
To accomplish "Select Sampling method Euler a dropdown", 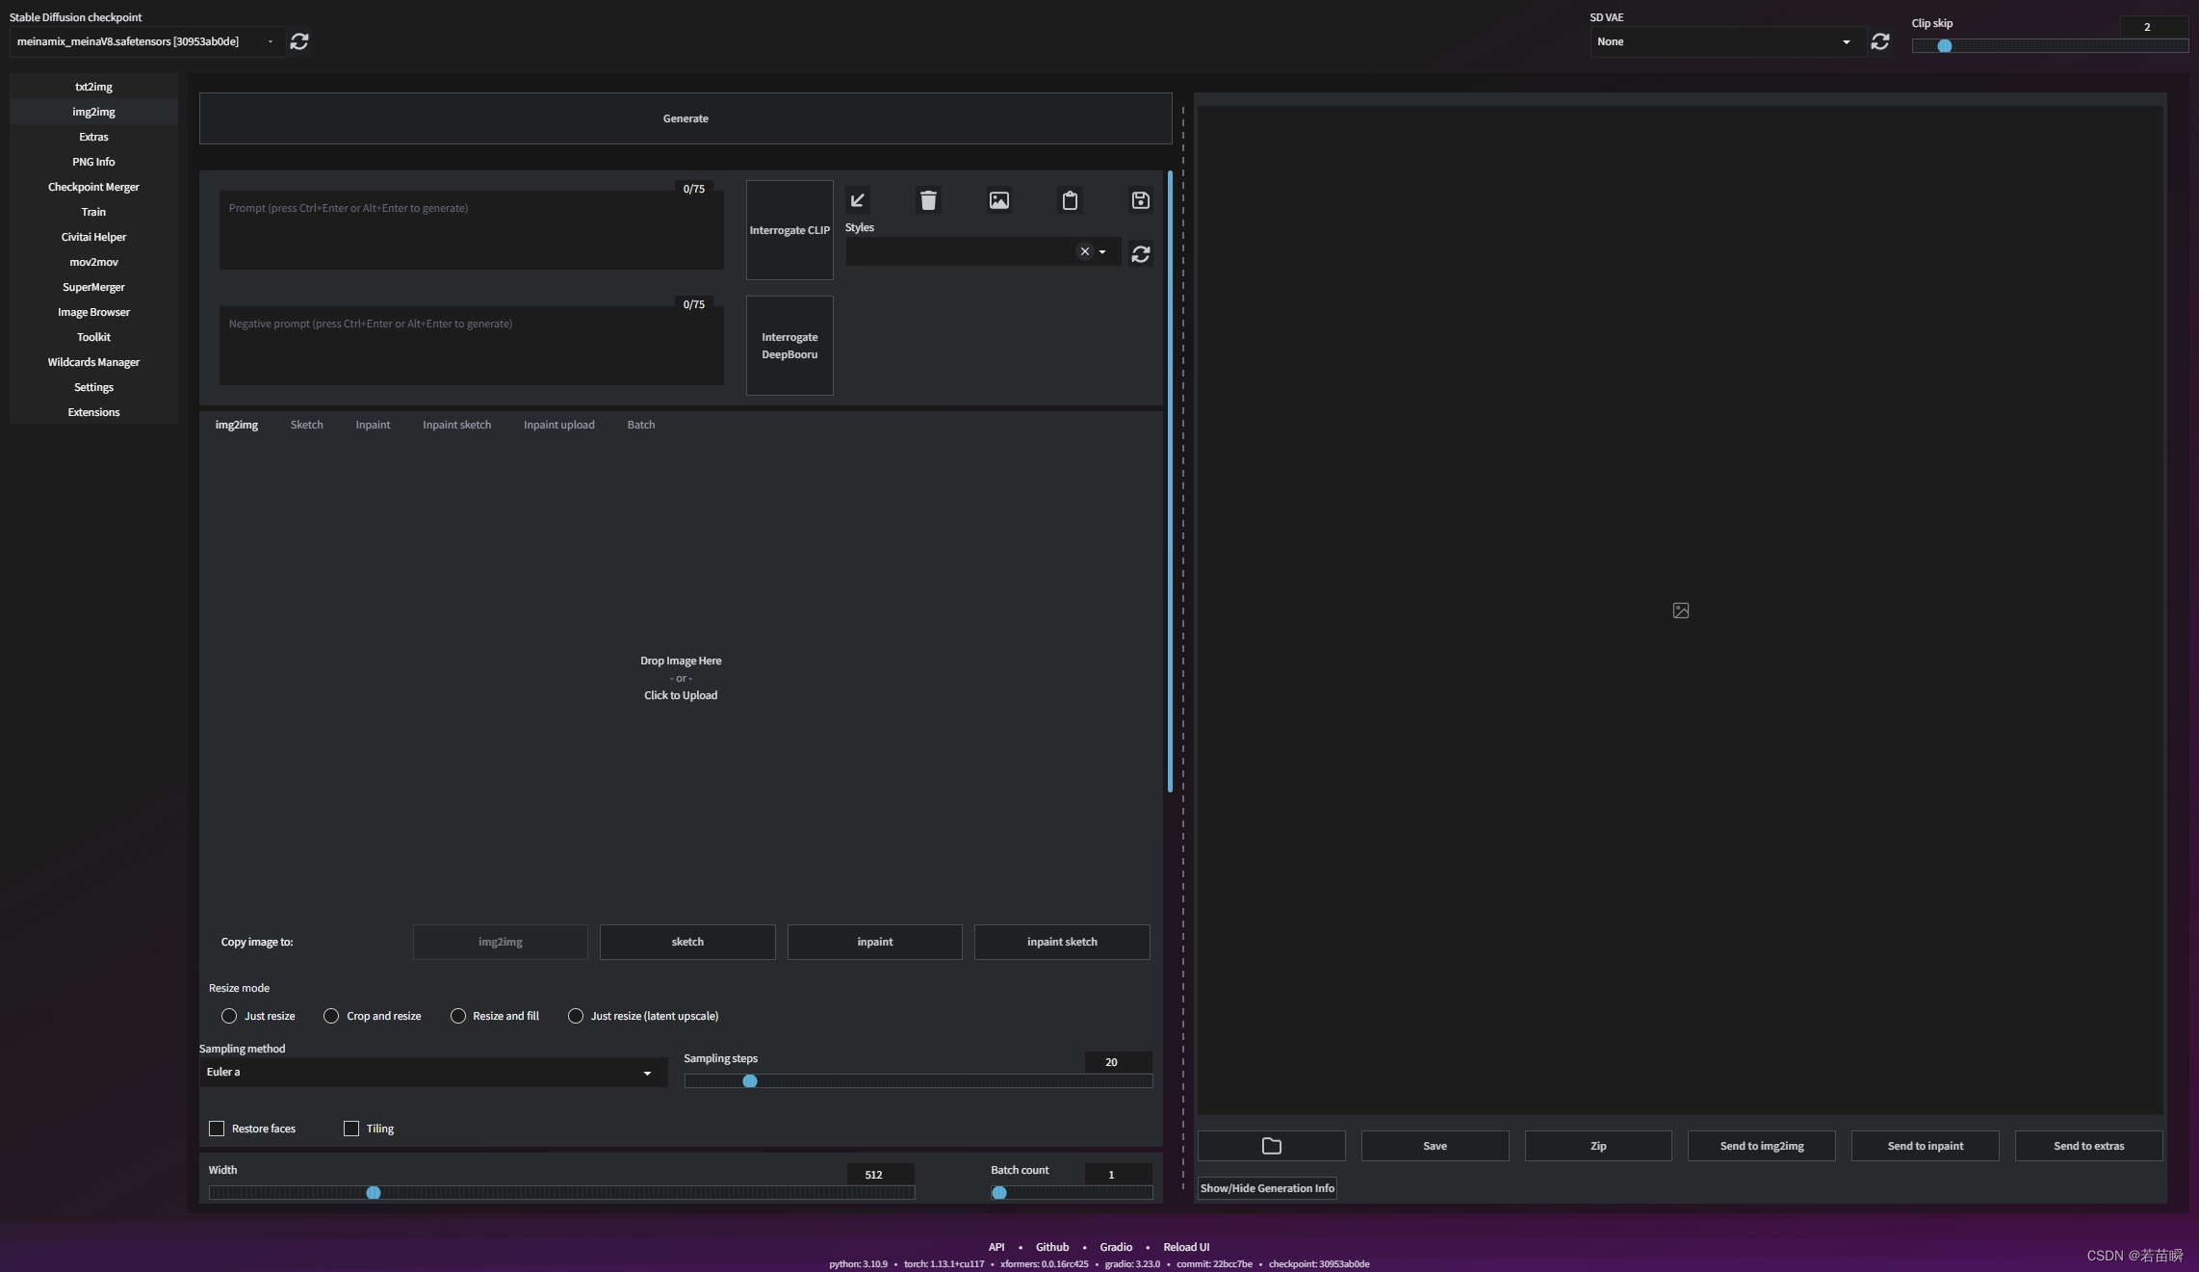I will 429,1072.
